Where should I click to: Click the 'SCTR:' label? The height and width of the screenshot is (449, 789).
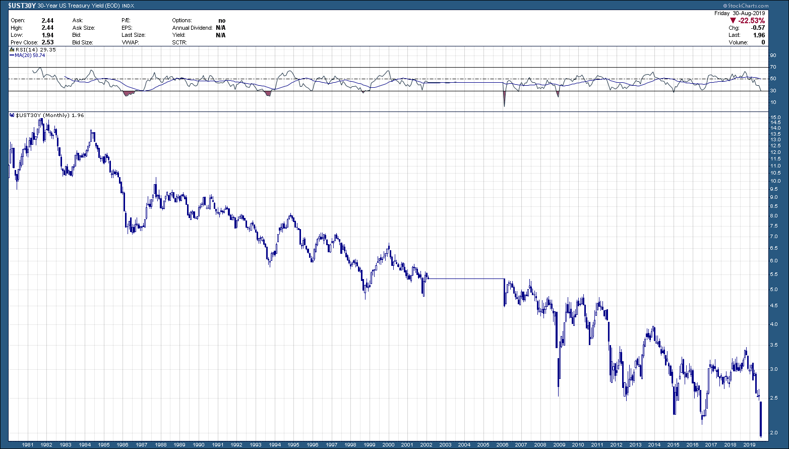click(179, 42)
